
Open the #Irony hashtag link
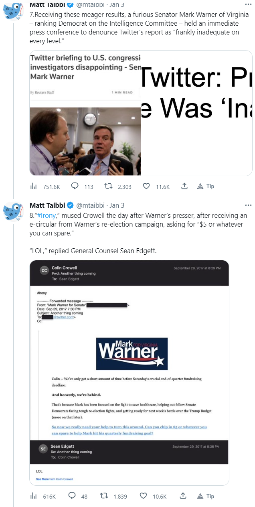pos(47,215)
